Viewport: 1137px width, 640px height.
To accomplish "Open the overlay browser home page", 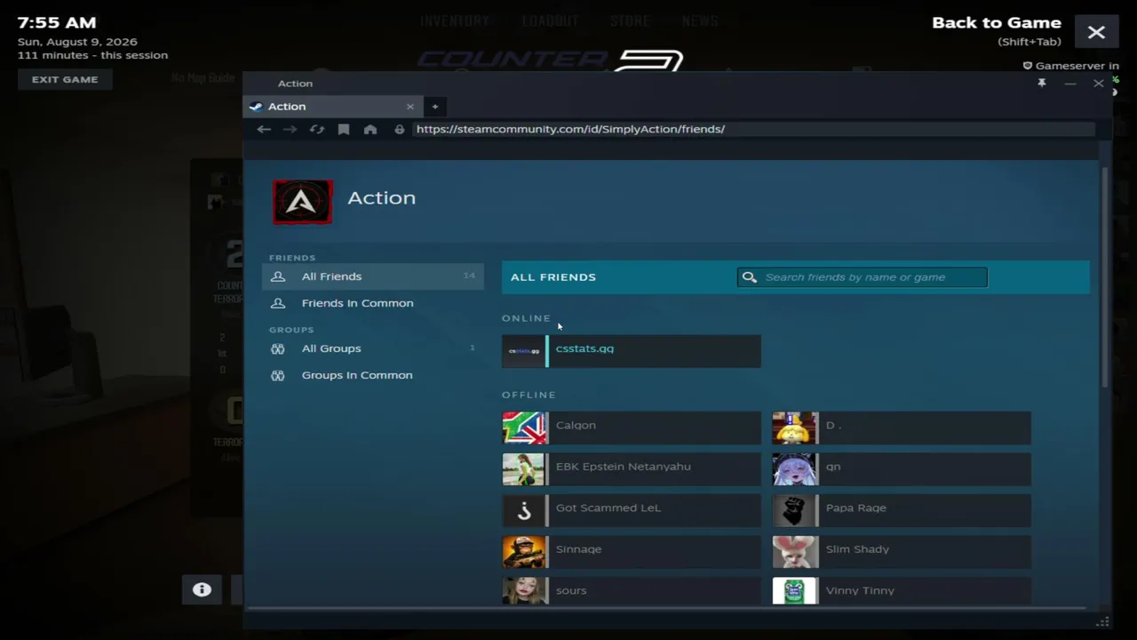I will tap(370, 130).
